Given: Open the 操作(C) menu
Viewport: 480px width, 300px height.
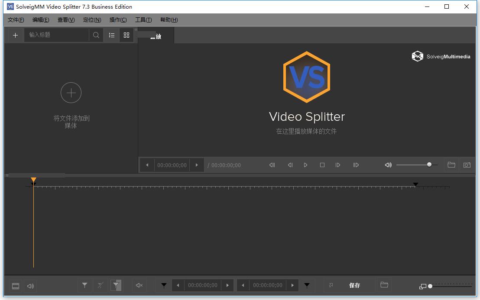Looking at the screenshot, I should tap(118, 20).
